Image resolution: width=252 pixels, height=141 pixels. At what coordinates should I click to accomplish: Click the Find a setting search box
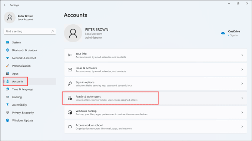point(30,31)
